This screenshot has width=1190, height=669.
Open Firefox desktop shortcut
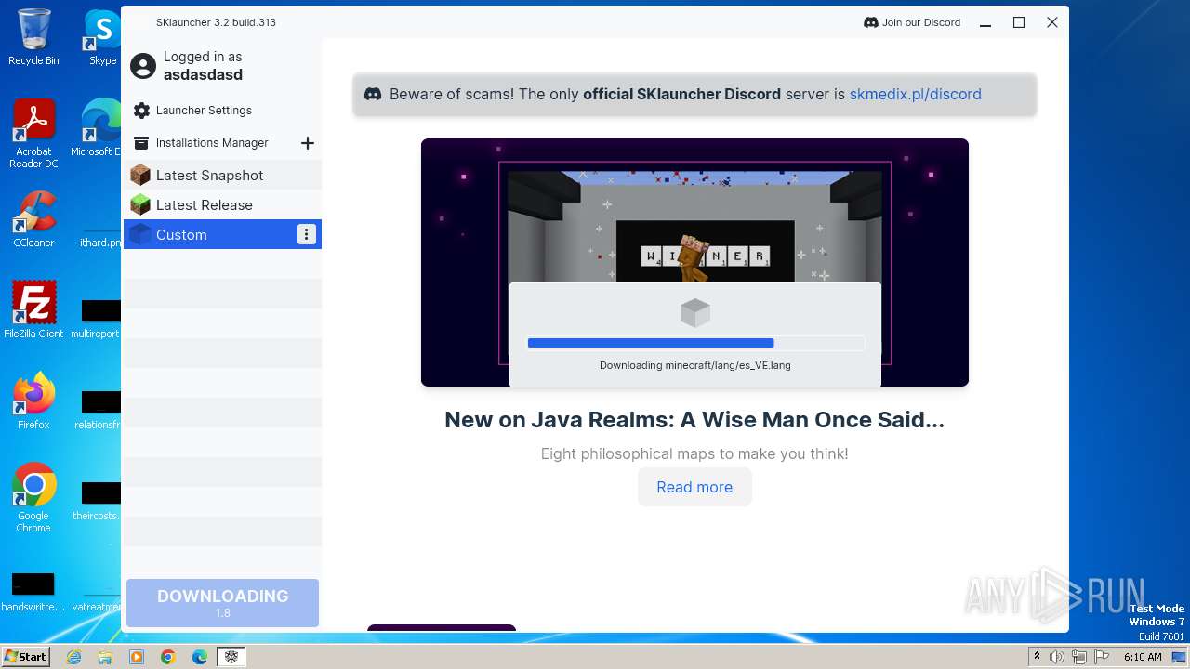pos(33,401)
